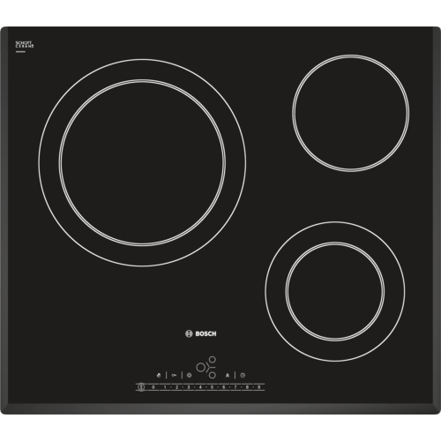Tap the wipe-protection hand icon
This screenshot has width=441, height=441.
[159, 376]
